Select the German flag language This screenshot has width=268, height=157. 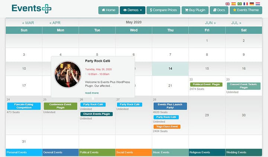point(252,4)
